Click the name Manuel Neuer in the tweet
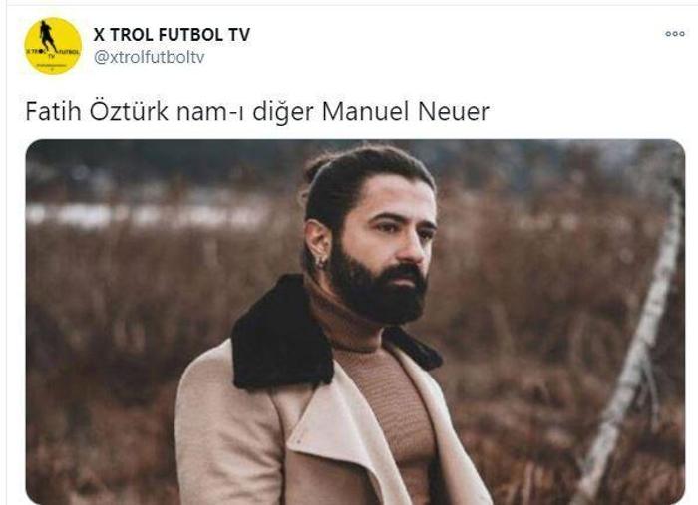This screenshot has height=505, width=698. [x=406, y=111]
